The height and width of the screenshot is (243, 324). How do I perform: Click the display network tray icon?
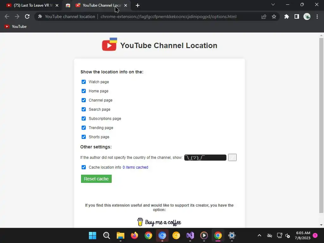click(280, 235)
